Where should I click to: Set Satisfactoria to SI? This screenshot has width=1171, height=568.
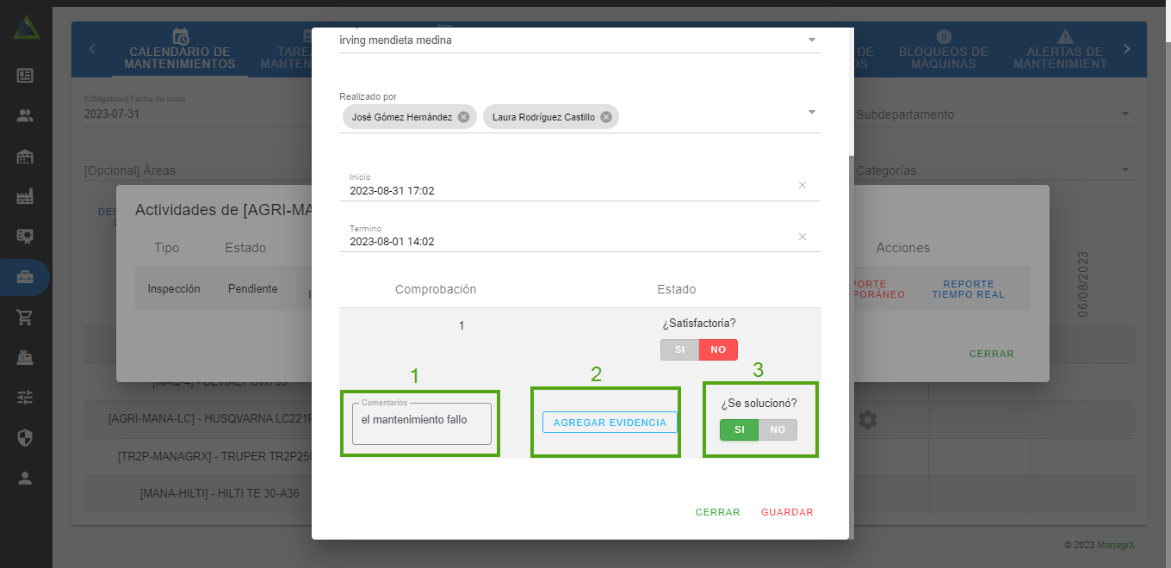(x=679, y=349)
